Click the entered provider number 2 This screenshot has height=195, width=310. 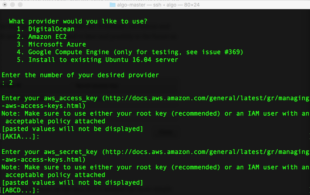point(11,83)
